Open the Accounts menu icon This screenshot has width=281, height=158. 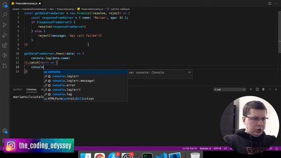5,131
